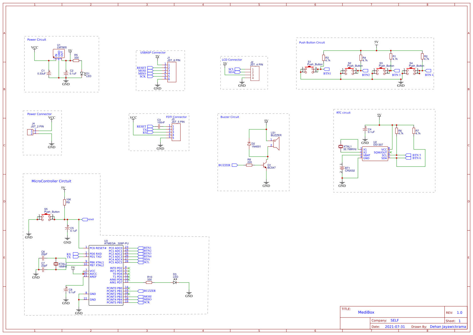This screenshot has width=473, height=335.
Task: Click the J4 JST_2 PIN power connector
Action: [30, 132]
